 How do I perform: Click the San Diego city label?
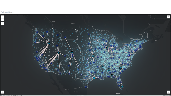[47, 72]
